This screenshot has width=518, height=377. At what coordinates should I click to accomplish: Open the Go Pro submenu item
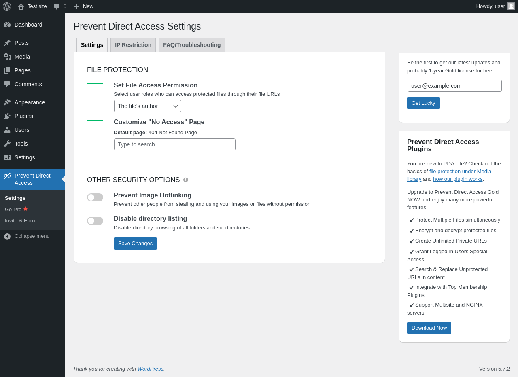click(x=13, y=210)
